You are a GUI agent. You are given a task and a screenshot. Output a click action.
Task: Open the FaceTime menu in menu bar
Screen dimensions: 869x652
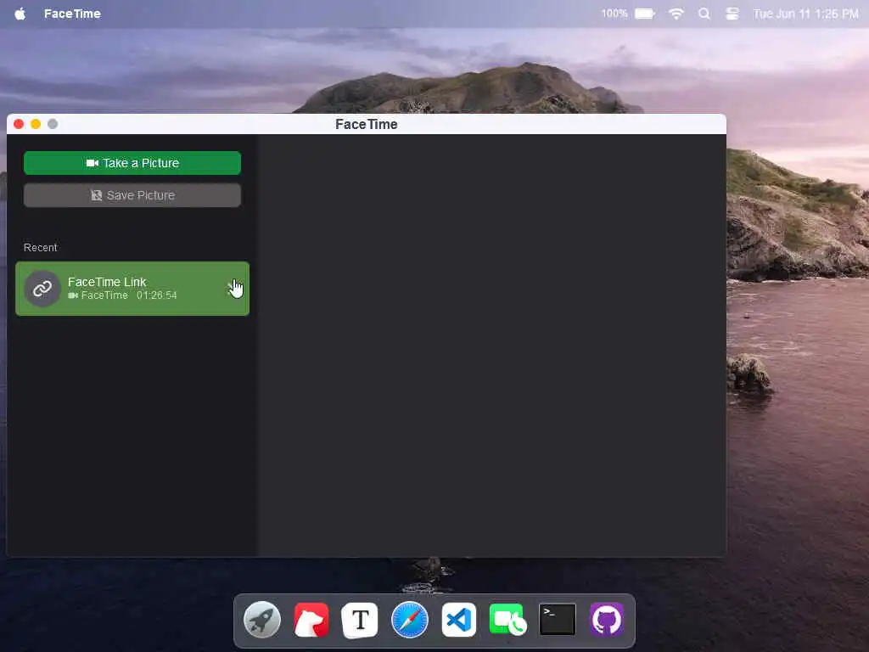(x=72, y=14)
